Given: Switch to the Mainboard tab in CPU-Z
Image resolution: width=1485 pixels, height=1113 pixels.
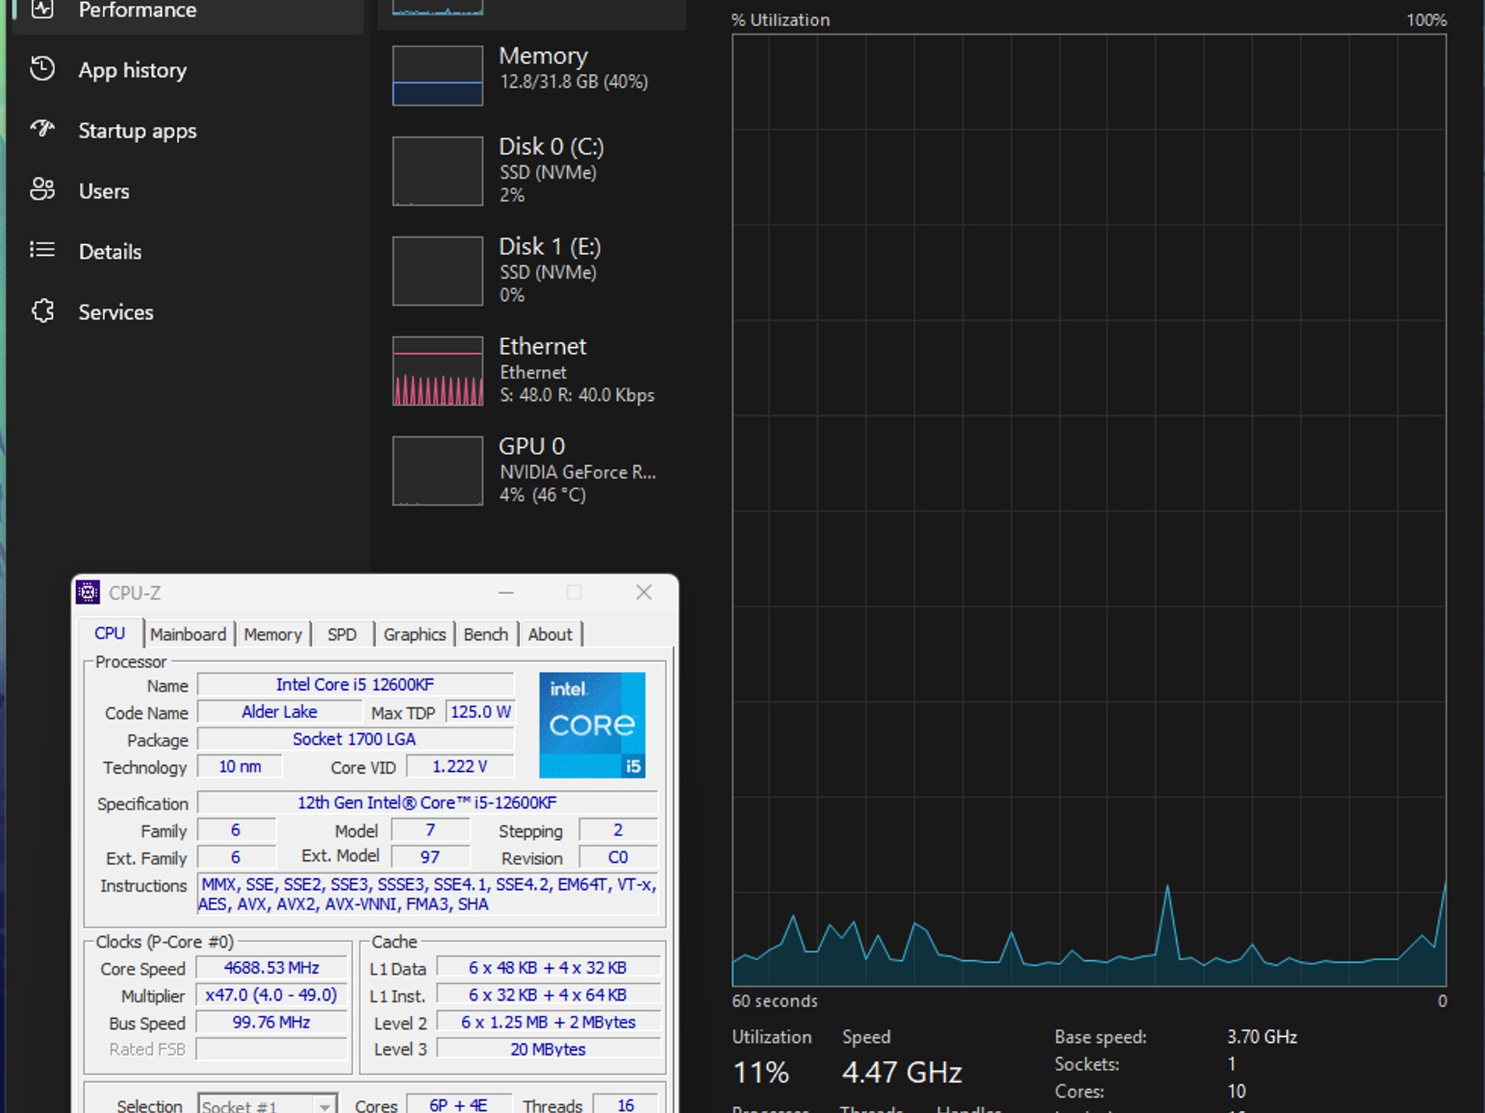Looking at the screenshot, I should (188, 634).
